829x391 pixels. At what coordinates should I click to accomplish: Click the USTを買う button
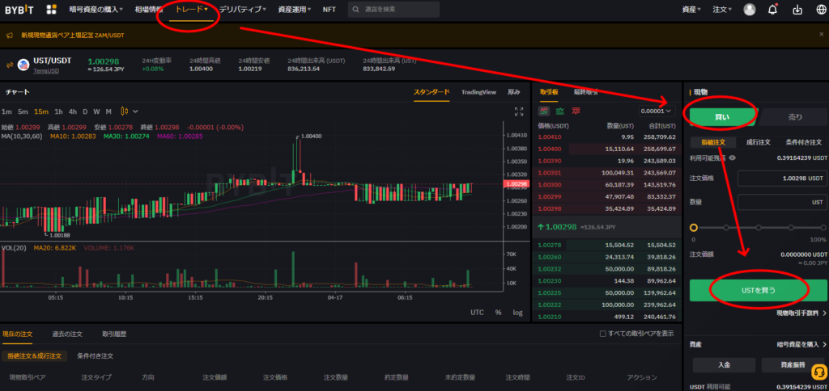pyautogui.click(x=758, y=290)
